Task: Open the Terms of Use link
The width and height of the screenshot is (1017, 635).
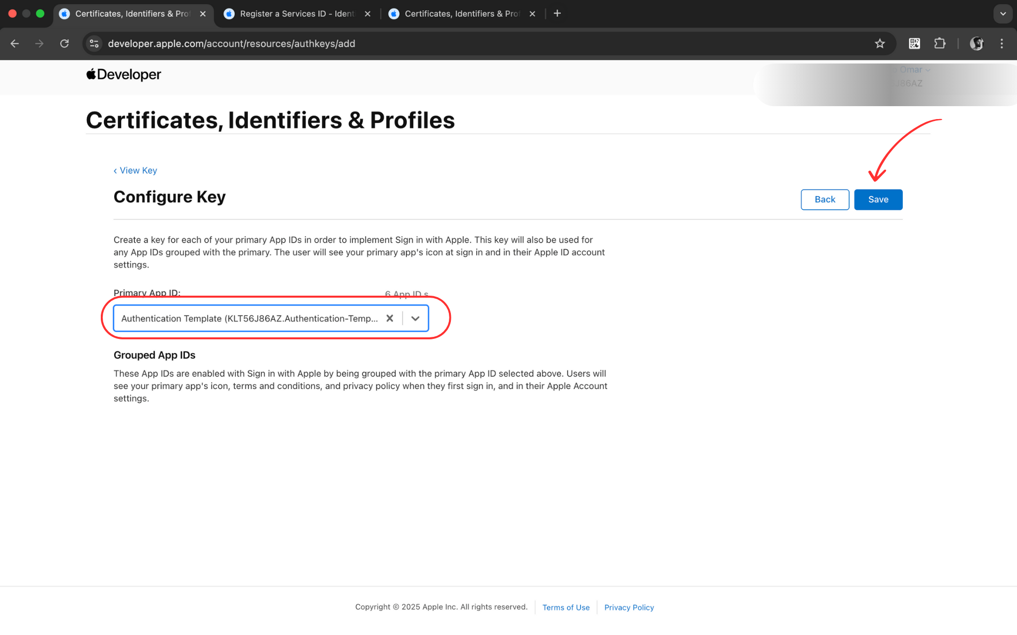Action: tap(566, 607)
